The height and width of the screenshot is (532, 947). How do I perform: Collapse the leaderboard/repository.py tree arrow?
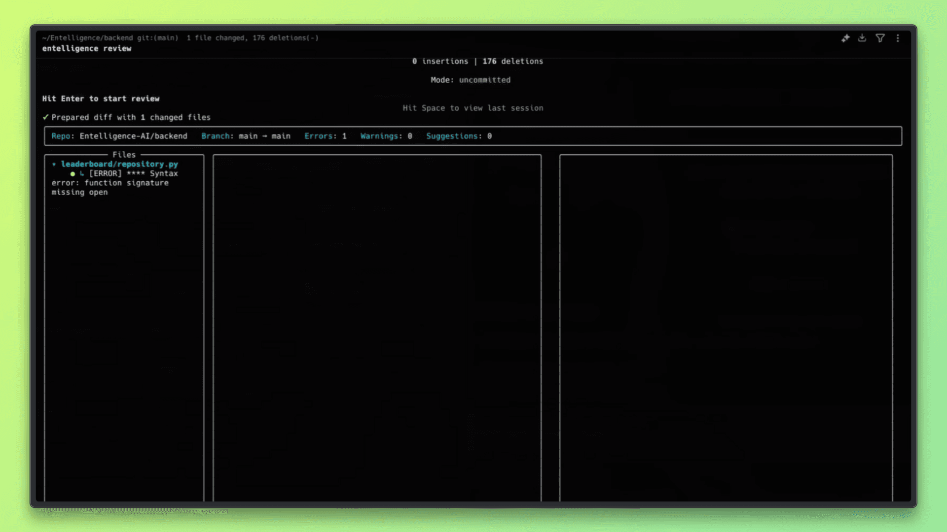click(x=54, y=165)
